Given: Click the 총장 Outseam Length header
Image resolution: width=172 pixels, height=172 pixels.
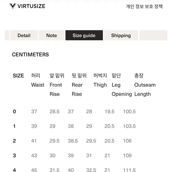Looking at the screenshot, I should 145,85.
